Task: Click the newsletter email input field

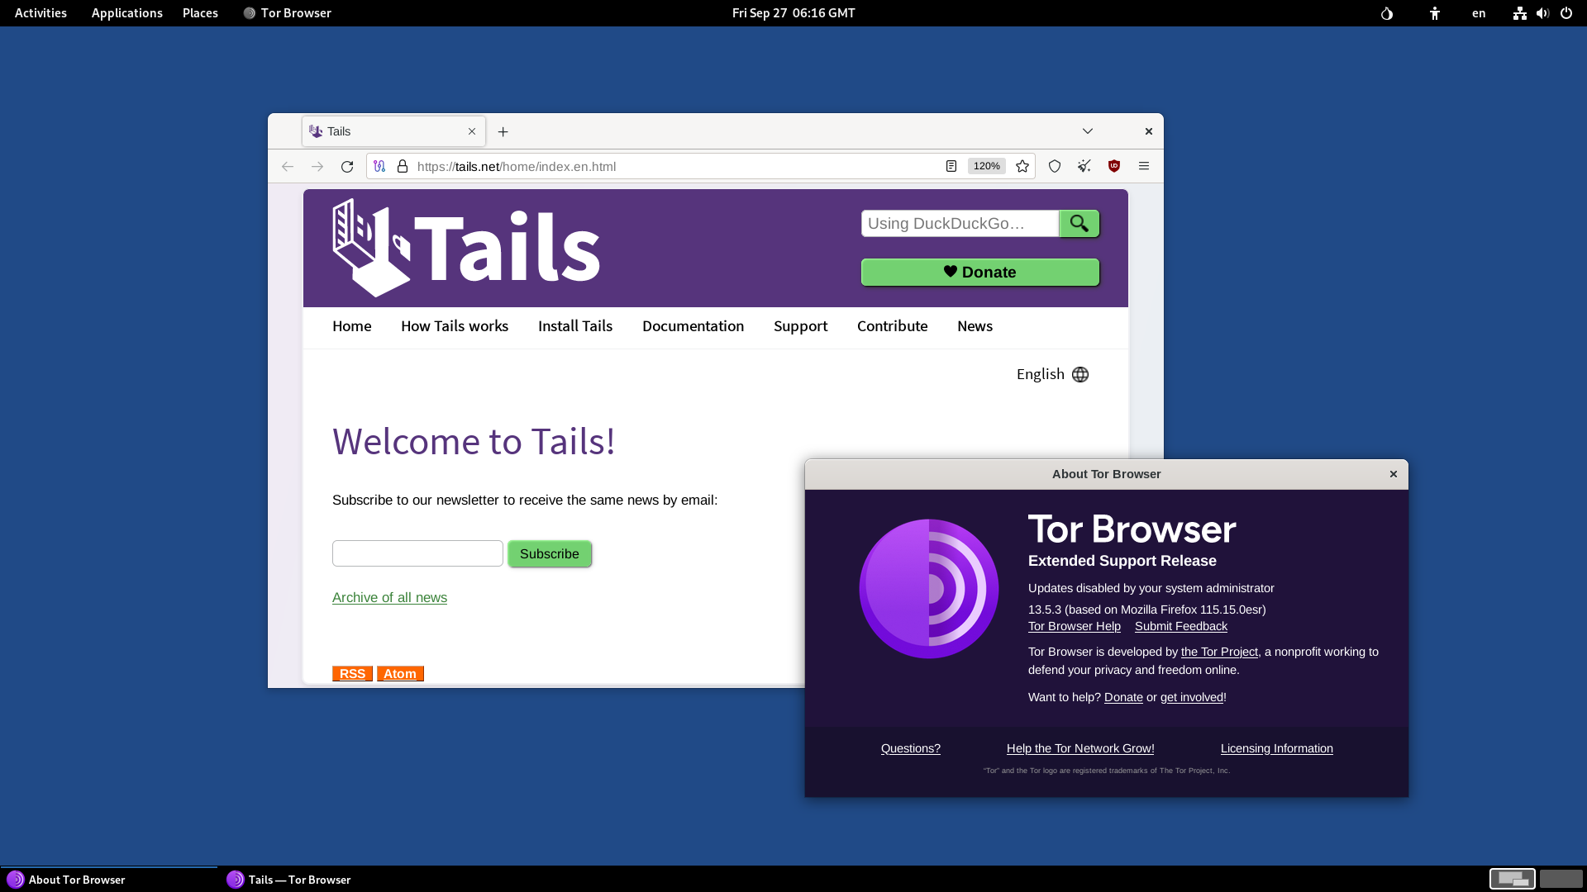Action: tap(417, 553)
